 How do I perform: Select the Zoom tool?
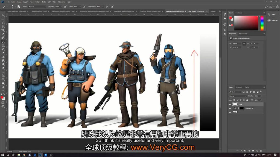[x=3, y=87]
